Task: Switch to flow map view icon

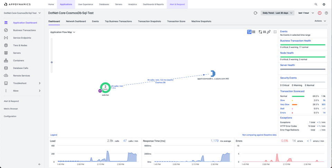Action: click(x=249, y=32)
